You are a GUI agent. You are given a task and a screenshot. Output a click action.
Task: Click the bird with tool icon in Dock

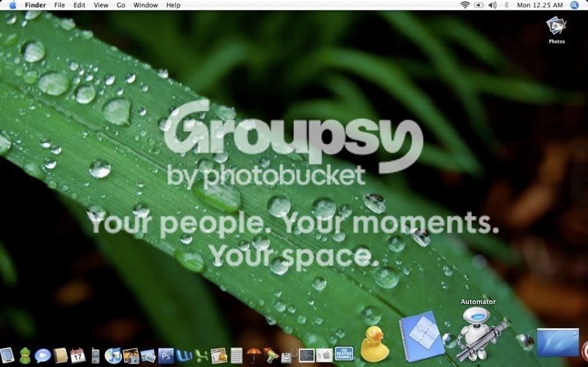click(271, 355)
